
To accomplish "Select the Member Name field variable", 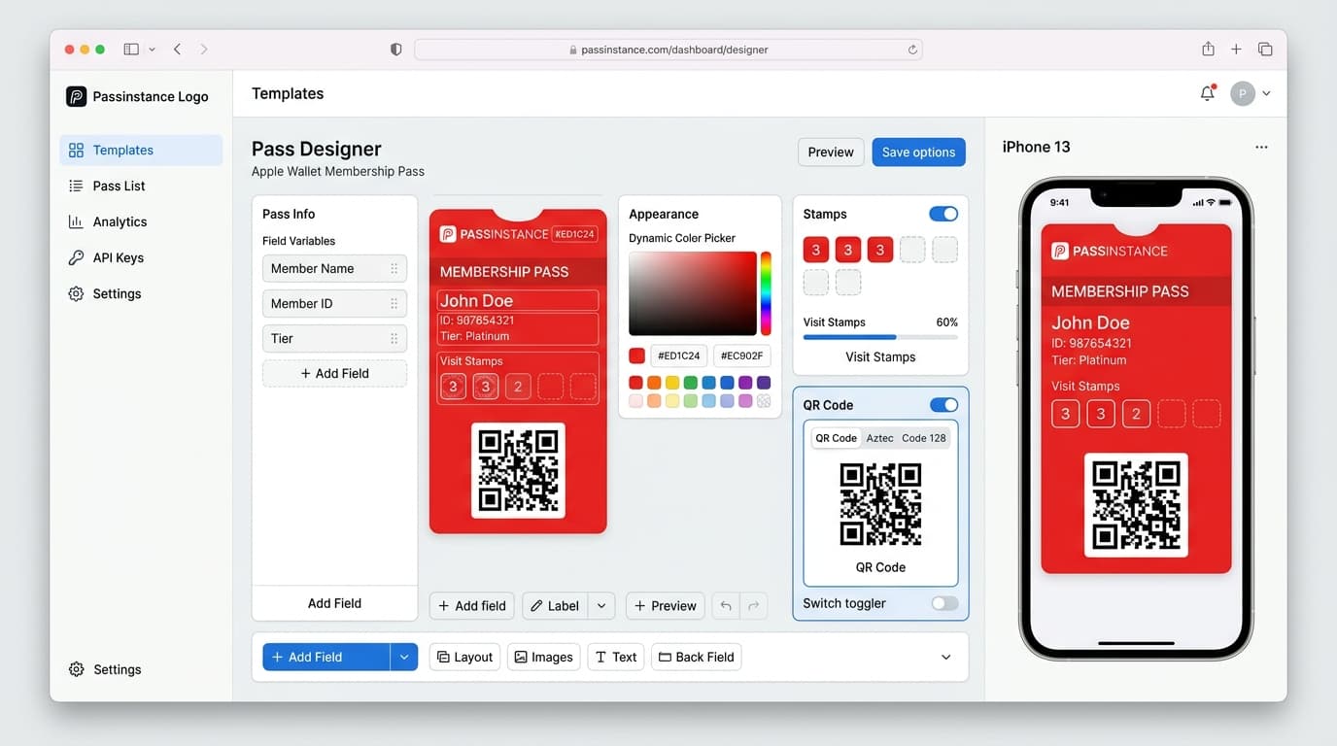I will click(x=334, y=269).
